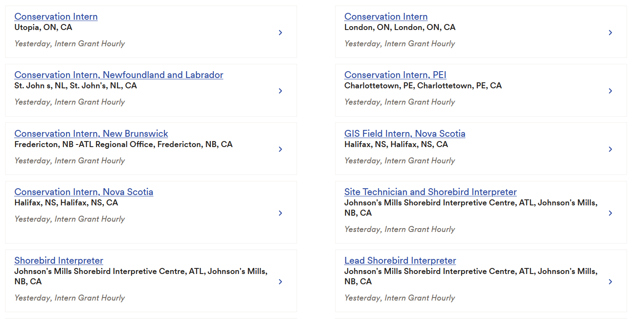Open the Conservation Intern, Nova Scotia link

coord(84,192)
